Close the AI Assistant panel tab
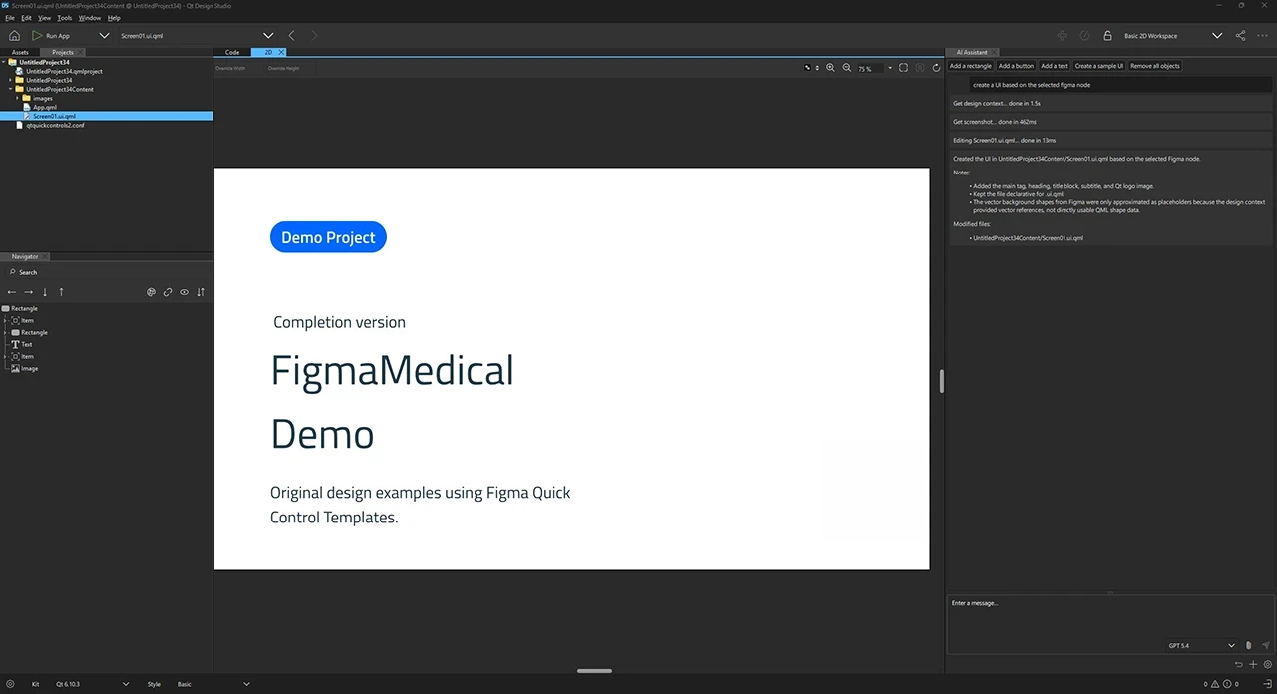The height and width of the screenshot is (694, 1277). click(x=996, y=52)
